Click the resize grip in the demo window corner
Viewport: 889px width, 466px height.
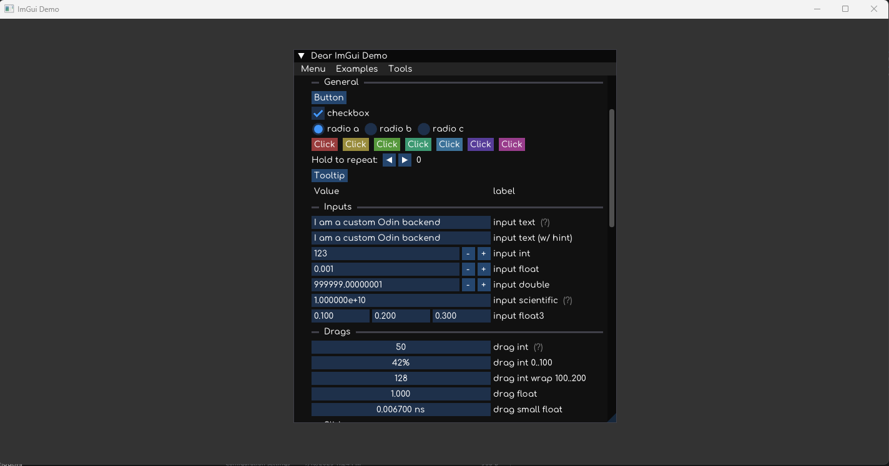click(x=612, y=419)
